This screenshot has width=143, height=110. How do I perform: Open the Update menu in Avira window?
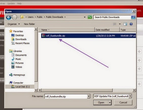tap(11, 4)
